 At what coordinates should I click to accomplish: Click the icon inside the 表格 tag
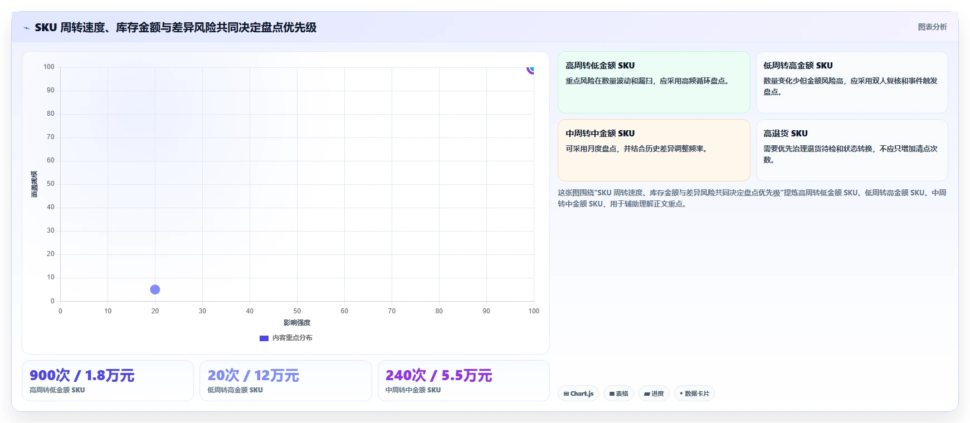pos(612,394)
